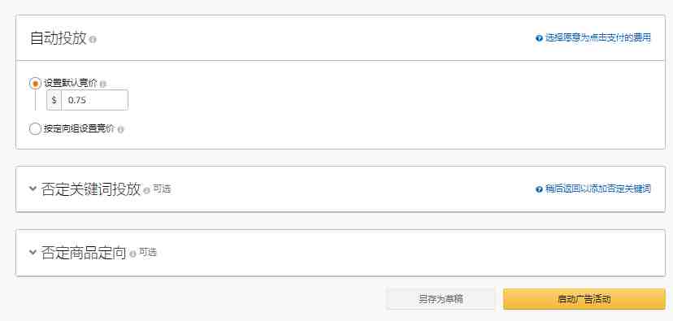Expand 否定关键词投放 section chevron

[33, 189]
